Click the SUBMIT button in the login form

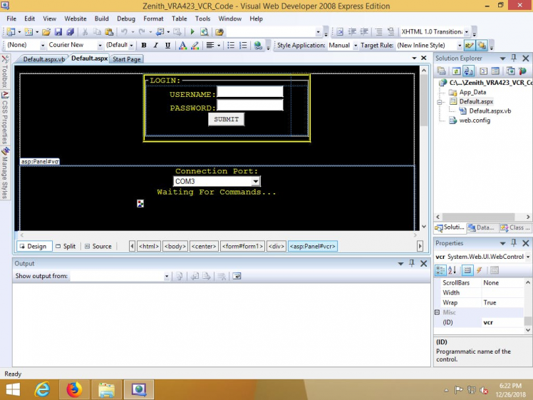226,119
